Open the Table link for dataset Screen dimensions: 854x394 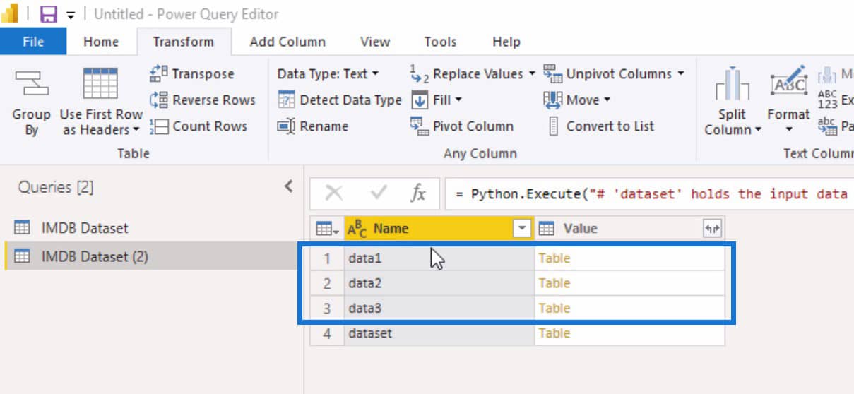[554, 333]
